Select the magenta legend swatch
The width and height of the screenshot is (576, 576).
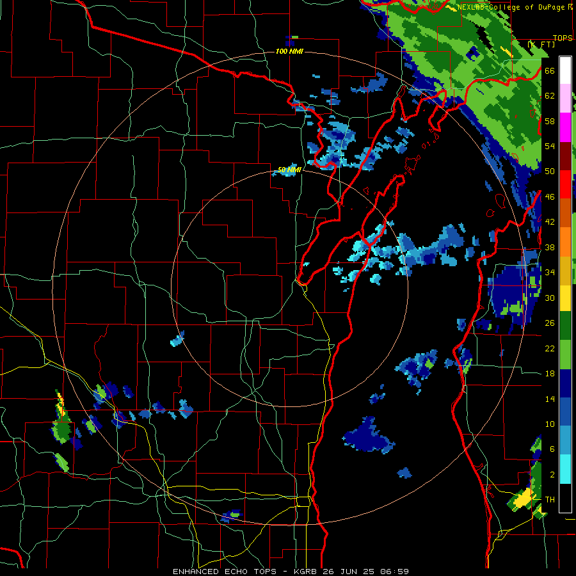(565, 127)
